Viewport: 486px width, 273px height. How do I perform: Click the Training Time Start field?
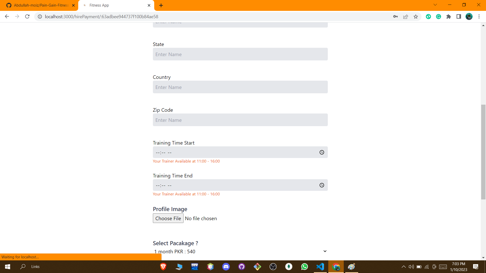click(x=240, y=152)
